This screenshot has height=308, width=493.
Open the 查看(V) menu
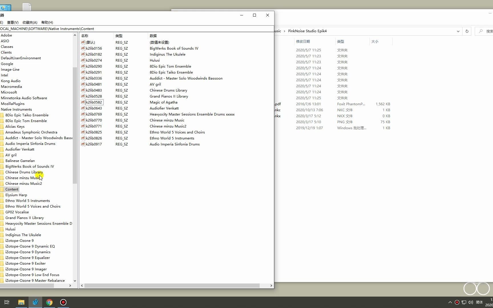[x=13, y=22]
